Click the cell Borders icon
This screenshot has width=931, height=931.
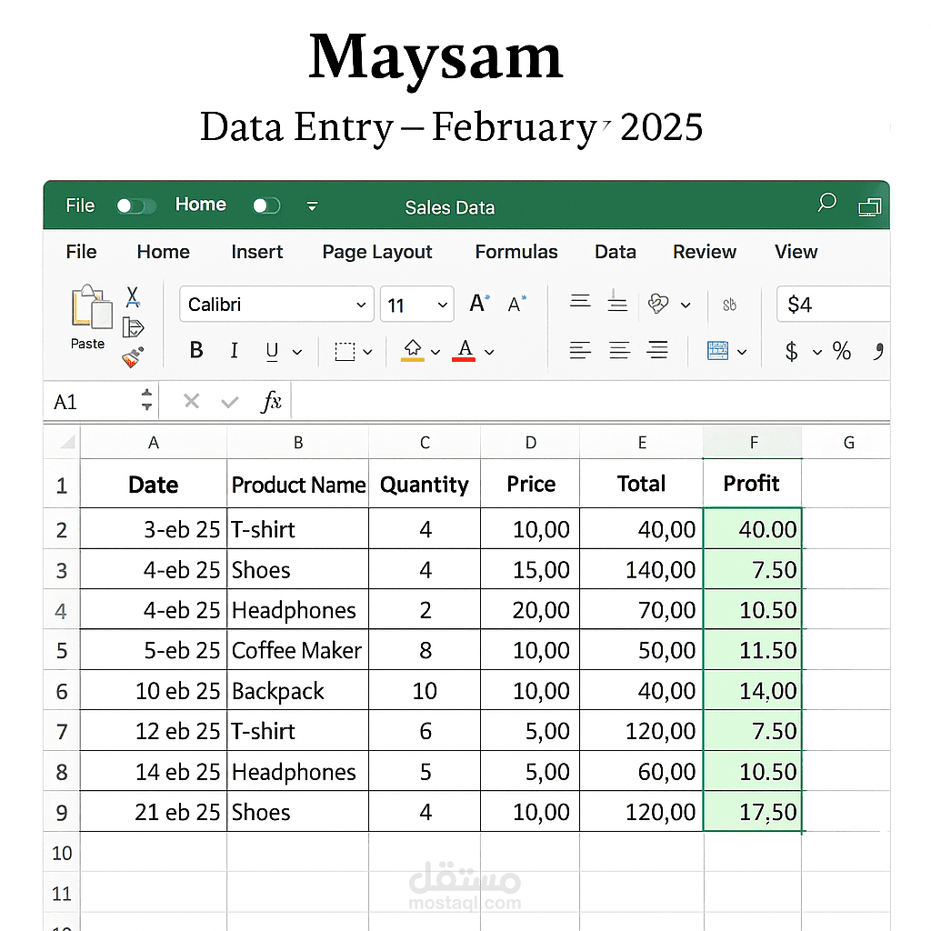345,352
